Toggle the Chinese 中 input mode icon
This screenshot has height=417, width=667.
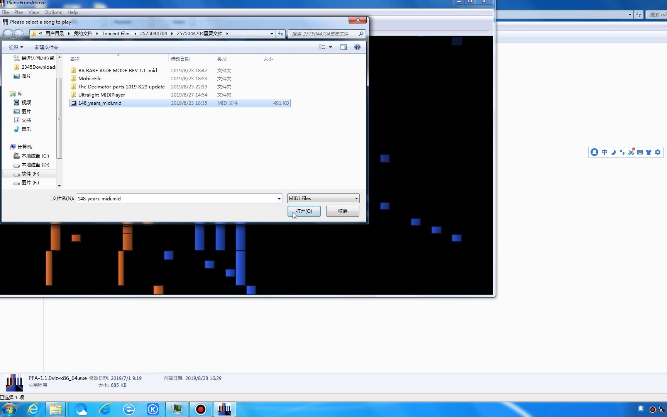pyautogui.click(x=604, y=152)
